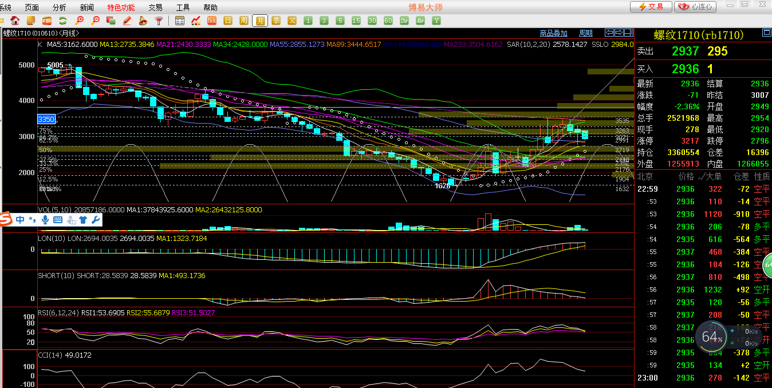
Task: Open the 特色功能 menu
Action: pos(121,7)
